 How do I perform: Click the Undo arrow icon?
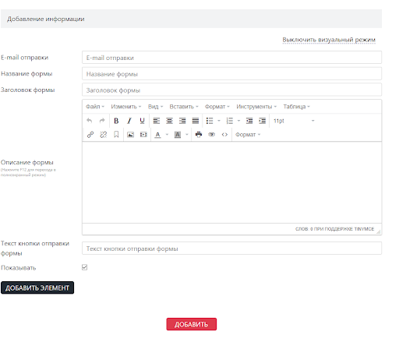tap(90, 121)
